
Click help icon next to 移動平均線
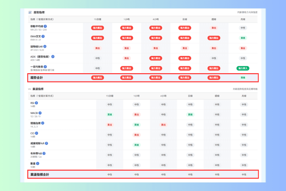click(45, 26)
